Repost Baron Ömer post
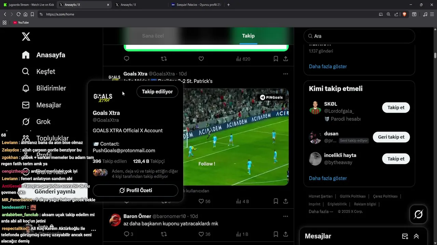437x245 pixels. coord(164,234)
